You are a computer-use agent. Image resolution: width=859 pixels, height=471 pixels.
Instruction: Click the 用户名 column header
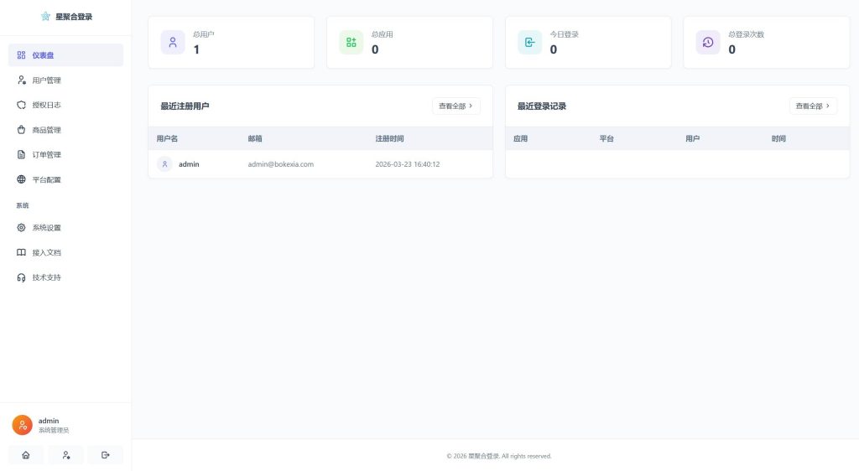click(167, 139)
